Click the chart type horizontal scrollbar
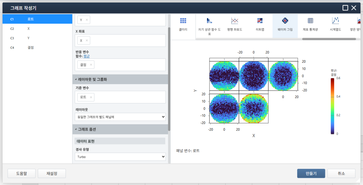 pos(329,39)
